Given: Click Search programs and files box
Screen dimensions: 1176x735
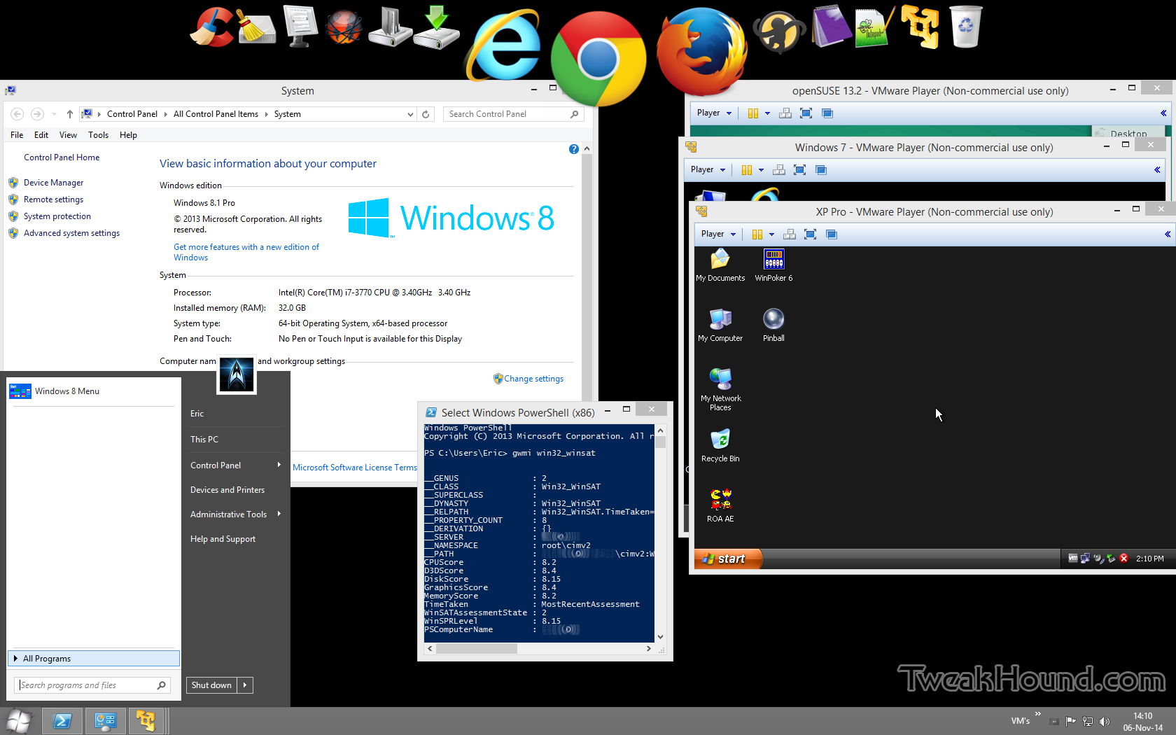Looking at the screenshot, I should (x=92, y=685).
